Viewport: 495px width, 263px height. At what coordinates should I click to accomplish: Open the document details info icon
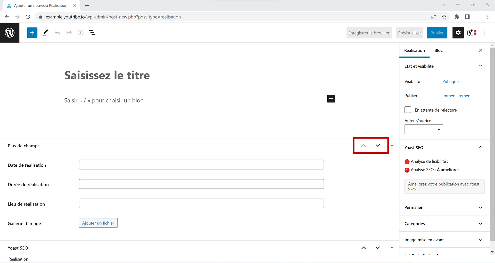81,33
